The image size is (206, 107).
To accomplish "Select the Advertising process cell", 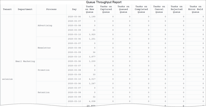I will (45, 26).
